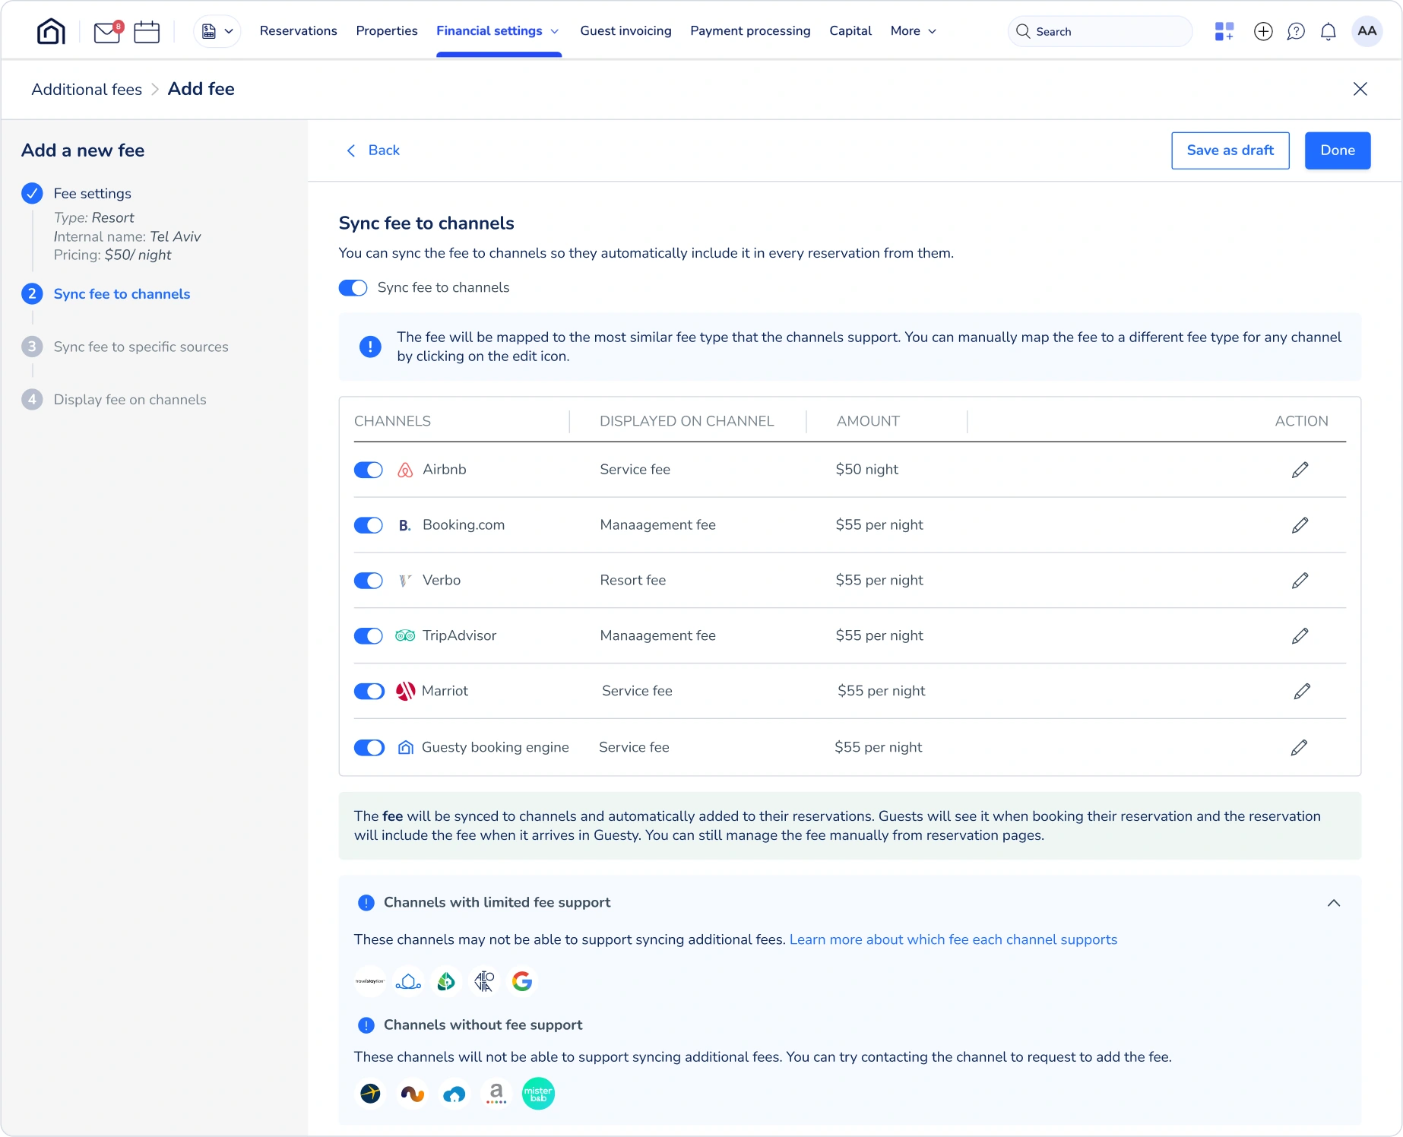This screenshot has height=1137, width=1403.
Task: Expand the More menu
Action: coord(913,31)
